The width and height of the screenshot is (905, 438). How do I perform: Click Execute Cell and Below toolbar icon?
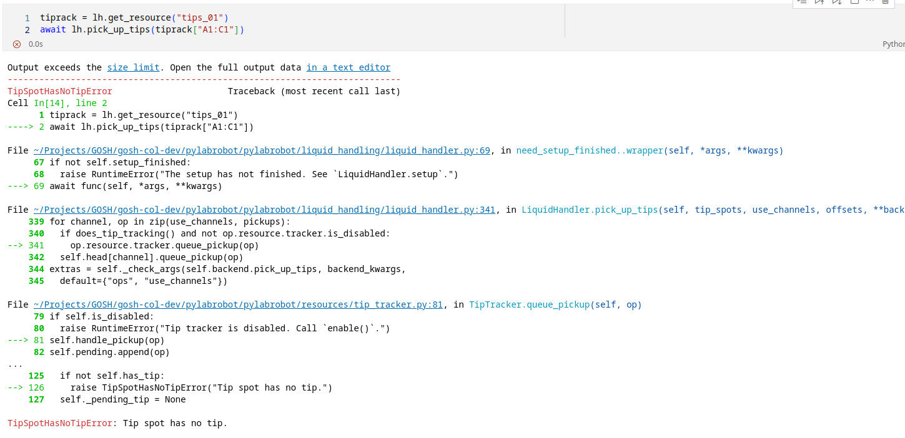point(837,2)
